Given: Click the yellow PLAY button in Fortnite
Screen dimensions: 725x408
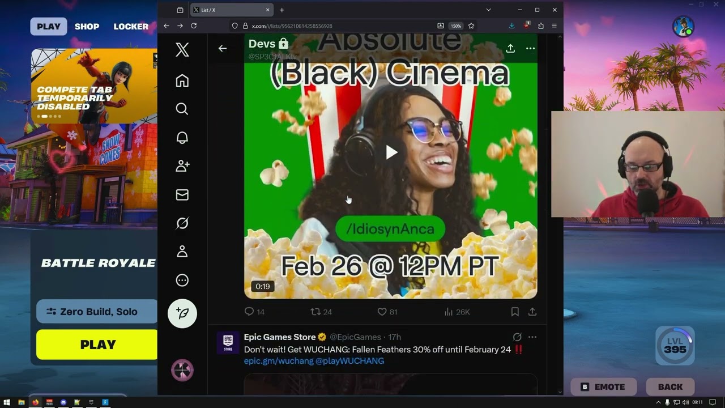Looking at the screenshot, I should pos(97,345).
